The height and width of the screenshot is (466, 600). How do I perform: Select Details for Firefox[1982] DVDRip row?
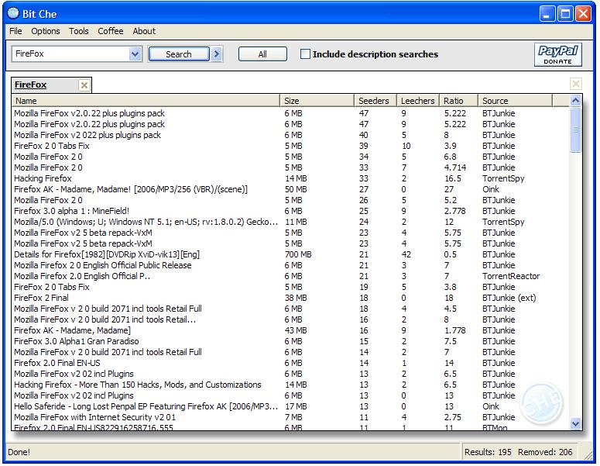(290, 254)
